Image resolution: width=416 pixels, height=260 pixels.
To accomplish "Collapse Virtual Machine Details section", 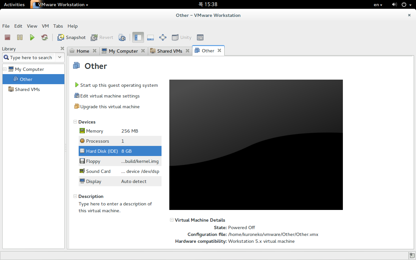I will (x=172, y=220).
